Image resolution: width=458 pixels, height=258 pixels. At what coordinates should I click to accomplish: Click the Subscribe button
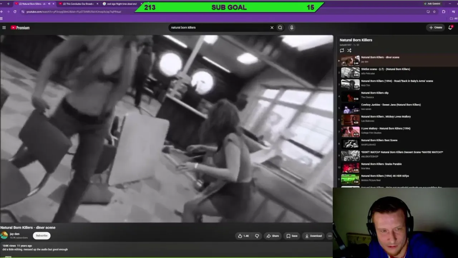coord(42,235)
